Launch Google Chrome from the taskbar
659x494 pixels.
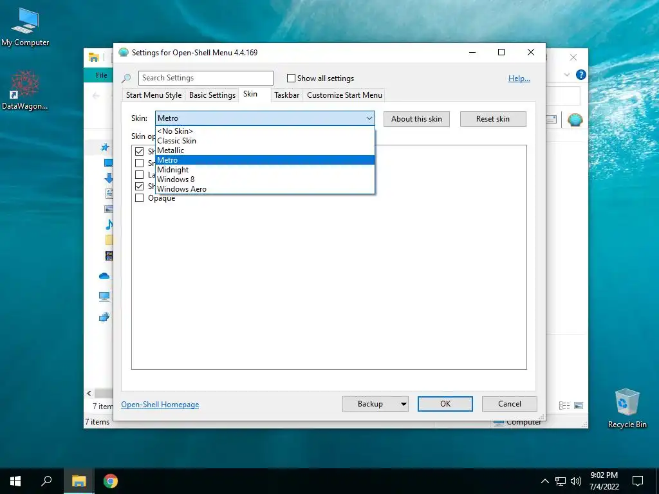point(111,481)
